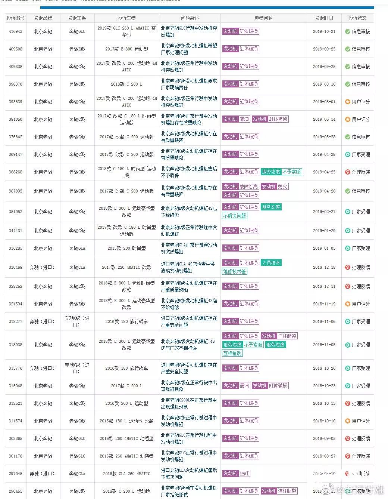Click green check status icon in row 367095

[347, 191]
